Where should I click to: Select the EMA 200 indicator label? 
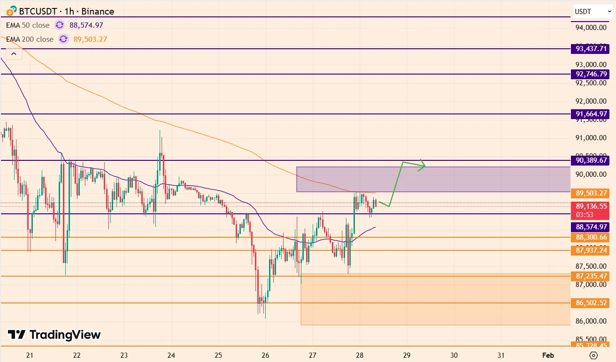30,39
